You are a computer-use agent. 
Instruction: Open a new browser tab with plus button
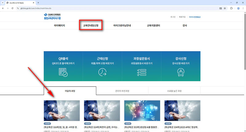click(x=38, y=2)
